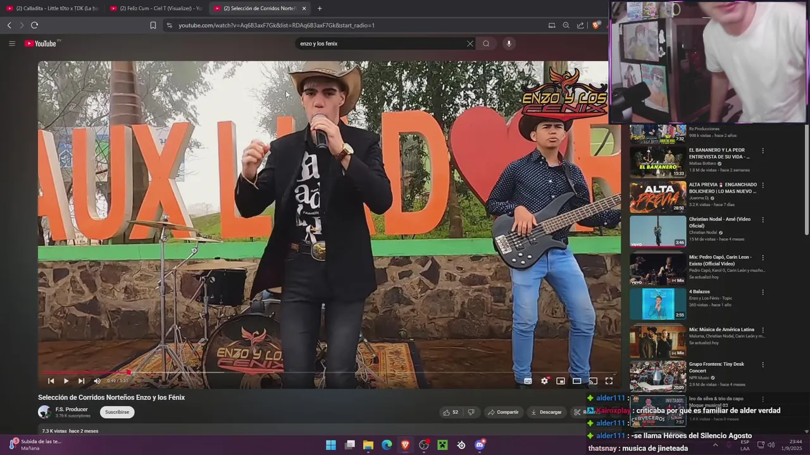Toggle subtitles with the captions button
The width and height of the screenshot is (810, 455).
pos(528,381)
